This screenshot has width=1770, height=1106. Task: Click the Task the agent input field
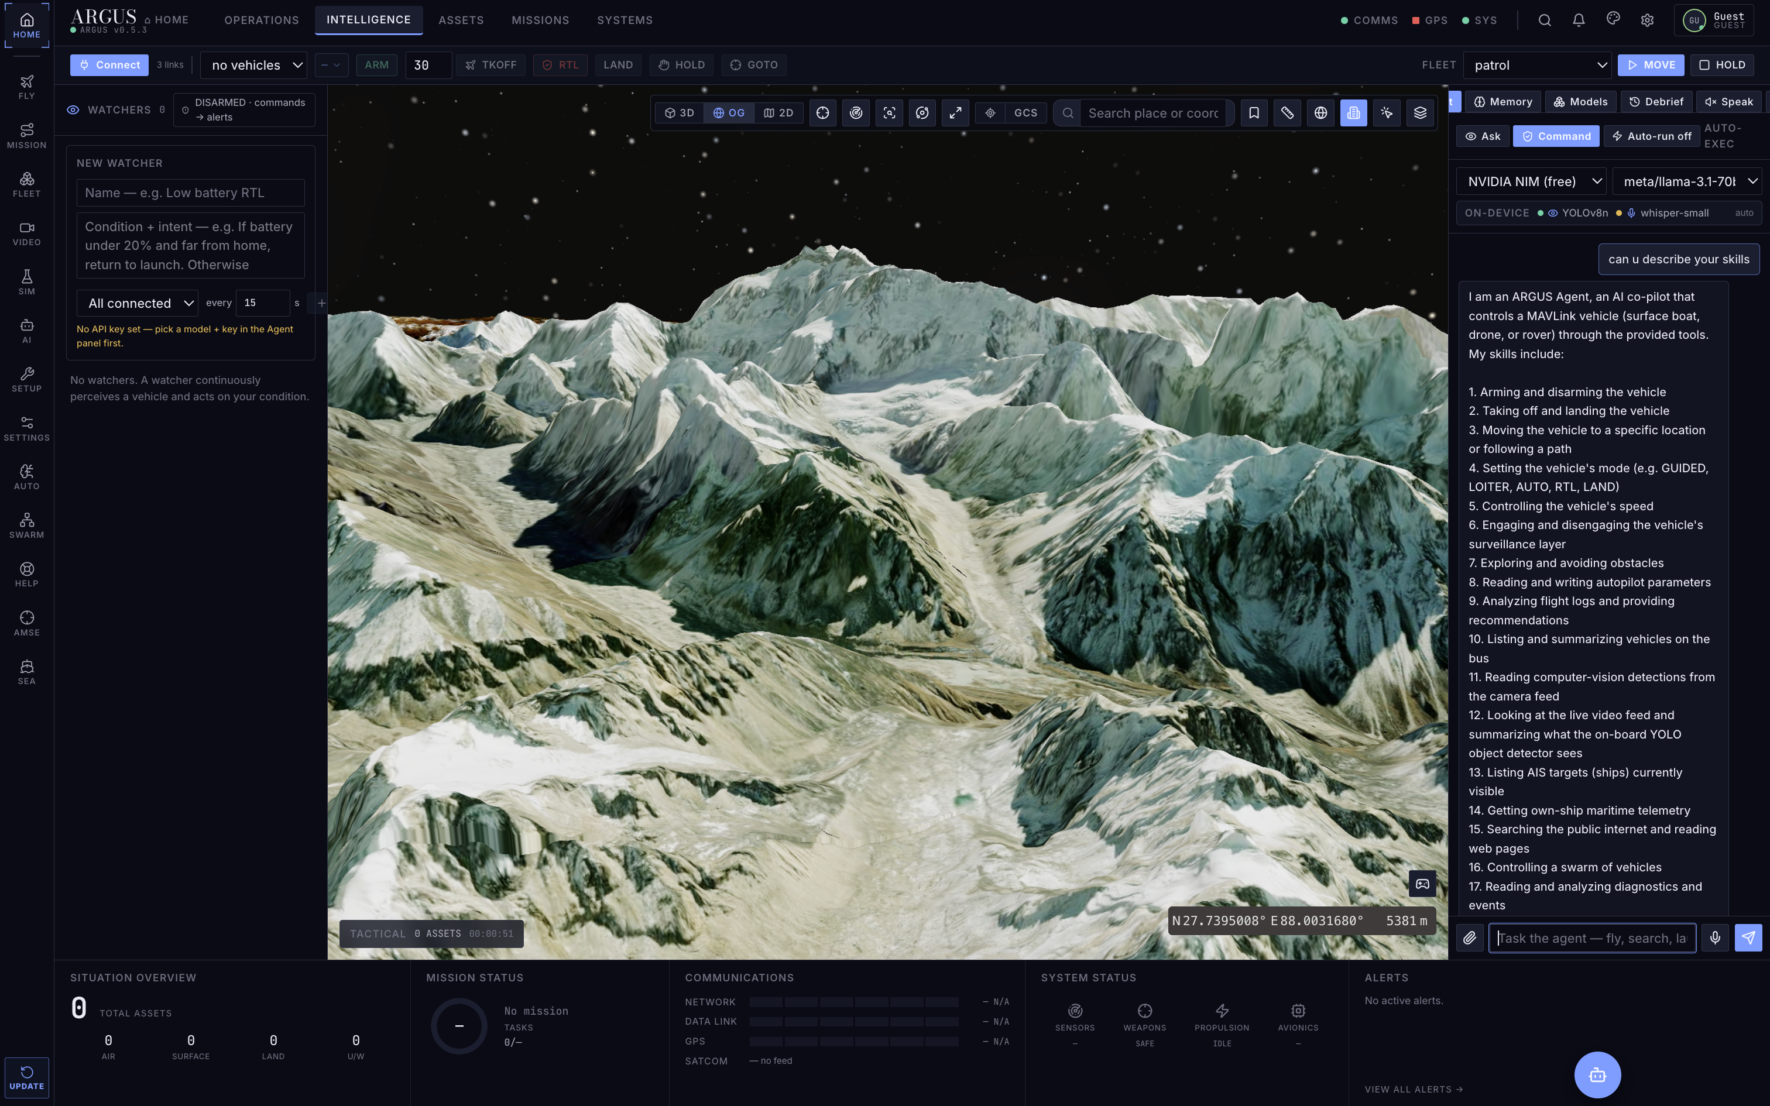(1592, 937)
